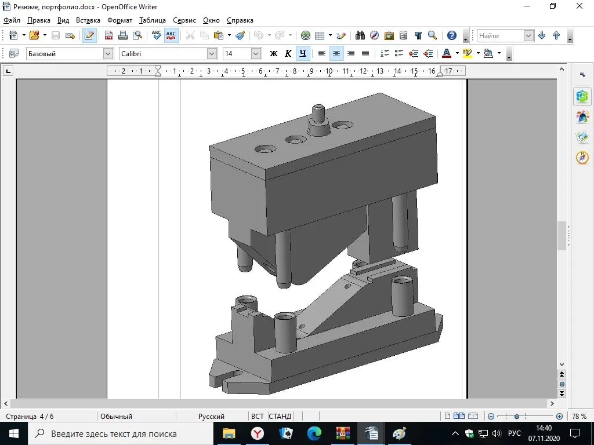The height and width of the screenshot is (445, 594).
Task: Toggle Bold formatting
Action: pos(274,54)
